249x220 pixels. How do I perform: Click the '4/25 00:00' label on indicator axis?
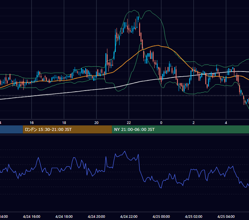click(x=161, y=217)
